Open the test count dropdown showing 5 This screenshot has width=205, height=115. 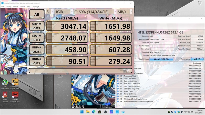click(x=49, y=12)
